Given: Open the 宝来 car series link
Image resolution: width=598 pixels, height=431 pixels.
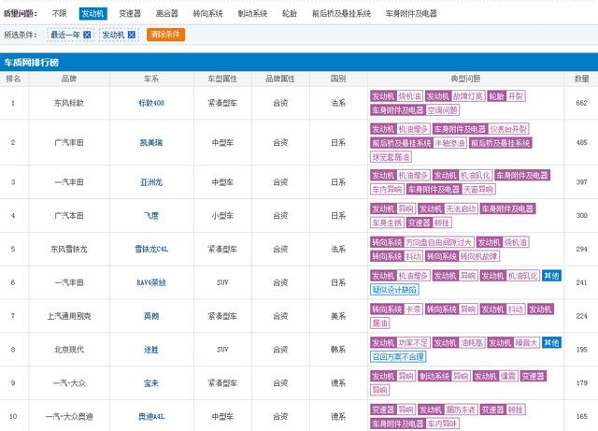Looking at the screenshot, I should 151,383.
